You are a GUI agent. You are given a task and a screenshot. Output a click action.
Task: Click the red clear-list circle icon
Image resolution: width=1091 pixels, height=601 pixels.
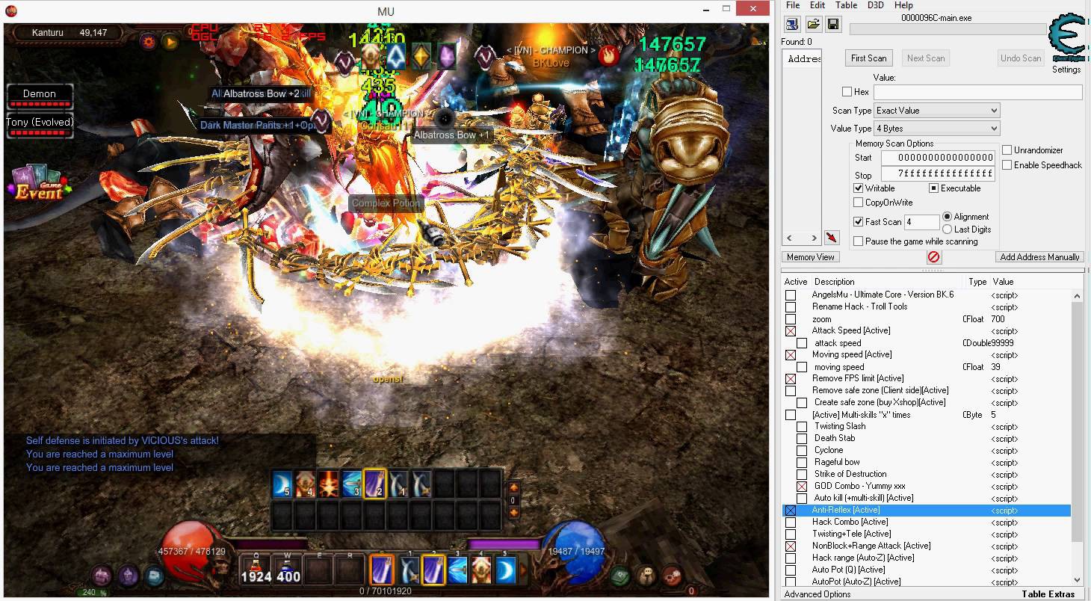point(933,257)
